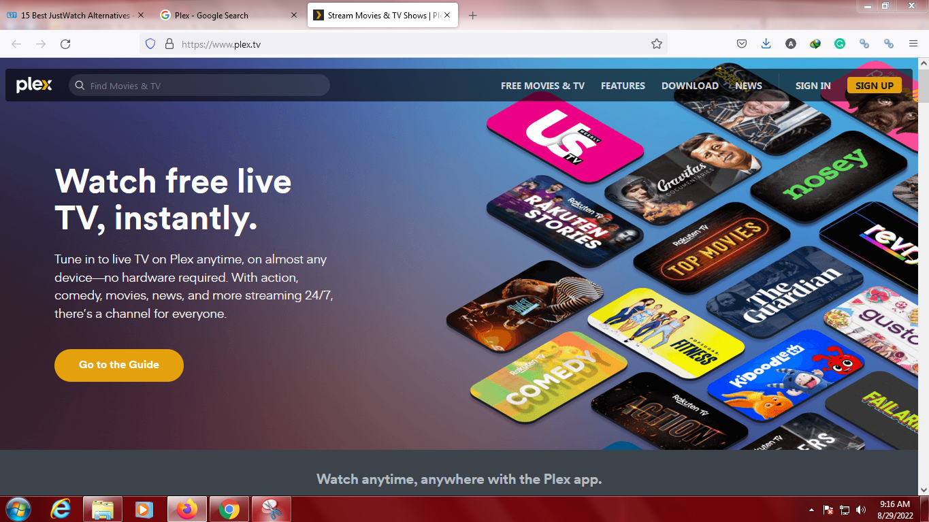Open Firefox downloads arrow icon
The width and height of the screenshot is (929, 522).
click(766, 44)
